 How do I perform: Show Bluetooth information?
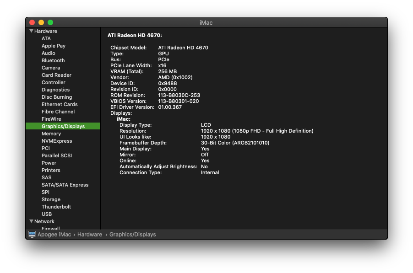pos(53,60)
